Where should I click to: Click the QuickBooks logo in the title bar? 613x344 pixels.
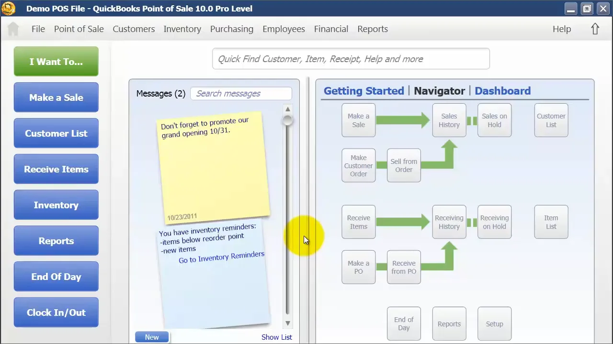pos(8,8)
